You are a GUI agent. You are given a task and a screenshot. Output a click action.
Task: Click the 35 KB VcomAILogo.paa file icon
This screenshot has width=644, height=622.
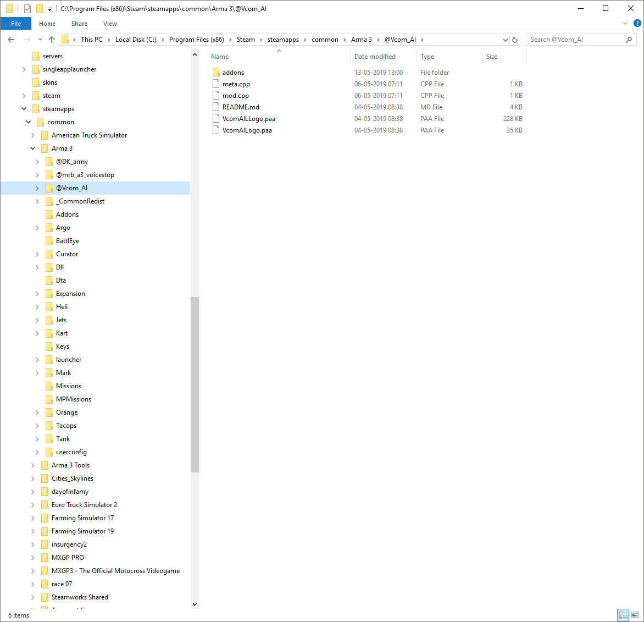(x=216, y=130)
